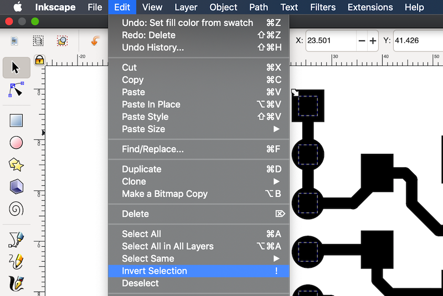Open the Object menu
The width and height of the screenshot is (443, 296).
[x=223, y=7]
